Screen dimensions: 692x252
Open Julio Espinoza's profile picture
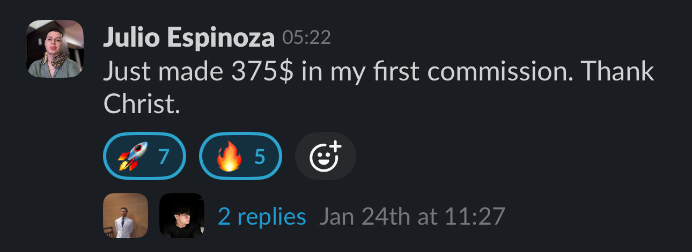[55, 49]
